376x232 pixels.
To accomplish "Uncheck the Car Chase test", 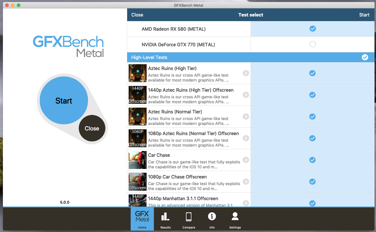I will coord(312,160).
